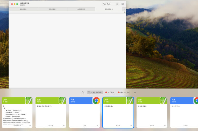
Task: Click the split editor icon below tab bar
Action: [125, 12]
